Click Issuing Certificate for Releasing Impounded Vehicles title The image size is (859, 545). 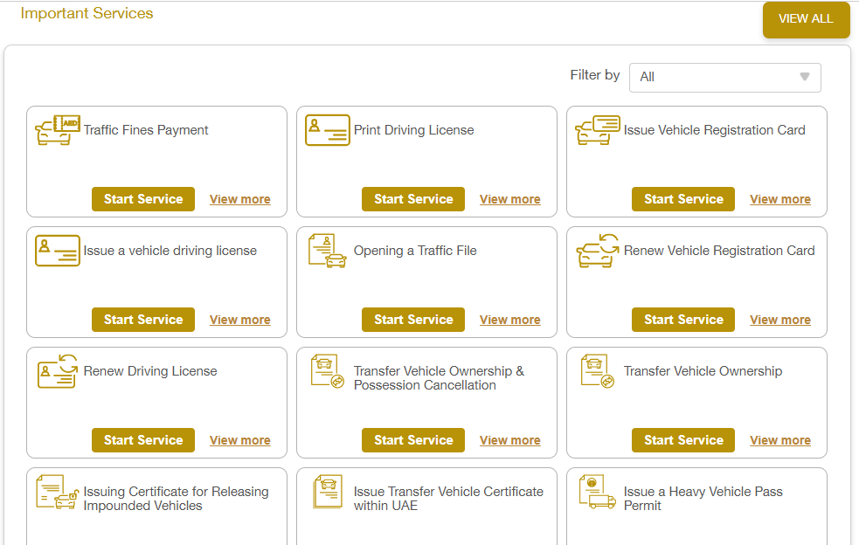coord(176,499)
